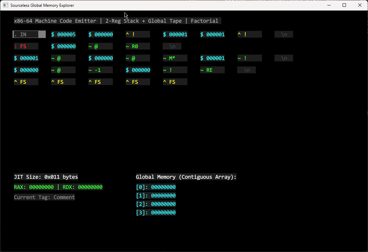Select global memory slot [3] entry

tap(156, 213)
